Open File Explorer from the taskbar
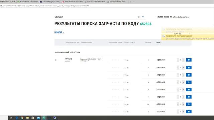 [27, 118]
